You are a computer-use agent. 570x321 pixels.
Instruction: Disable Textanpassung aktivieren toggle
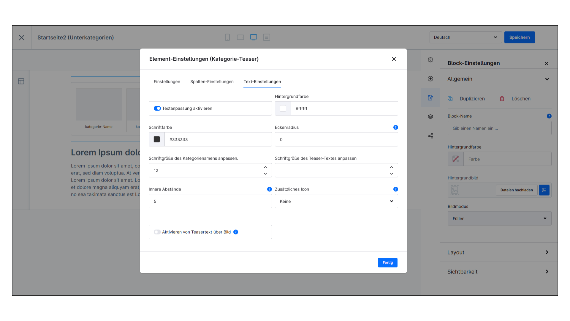pos(157,108)
